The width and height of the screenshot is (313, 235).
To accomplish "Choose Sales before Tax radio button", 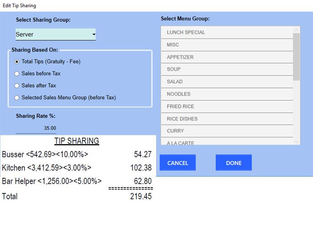I will (x=17, y=73).
